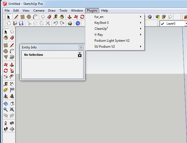
Task: Select the Scale tool
Action: (6, 77)
